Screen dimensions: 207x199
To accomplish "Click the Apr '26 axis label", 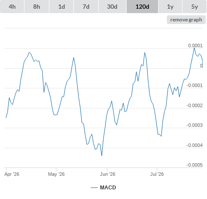I will (12, 174).
